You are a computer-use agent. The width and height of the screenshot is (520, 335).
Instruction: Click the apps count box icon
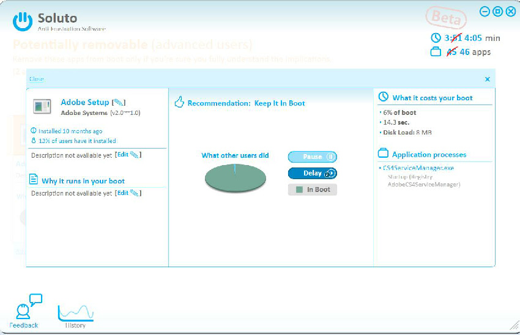click(x=436, y=52)
